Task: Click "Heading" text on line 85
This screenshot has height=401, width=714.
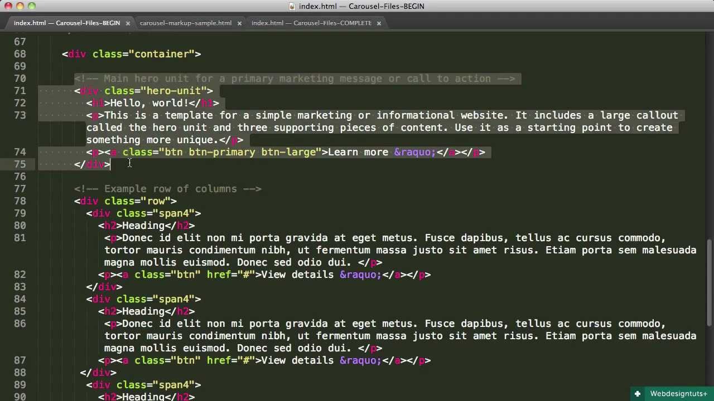Action: click(x=143, y=311)
